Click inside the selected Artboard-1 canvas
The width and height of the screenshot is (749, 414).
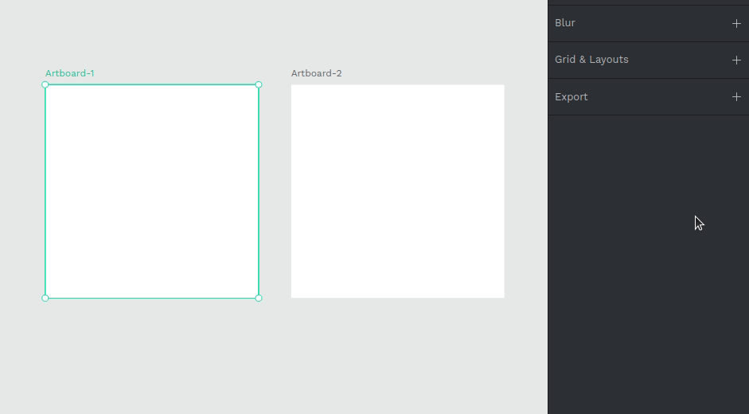(x=151, y=191)
